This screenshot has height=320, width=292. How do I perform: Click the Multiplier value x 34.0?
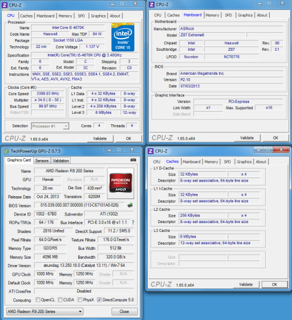47,100
